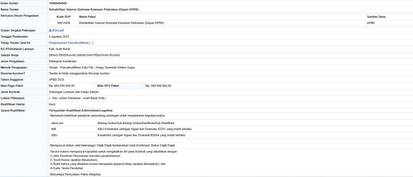Select RUP code 59813438 cell
The width and height of the screenshot is (413, 177).
64,23
